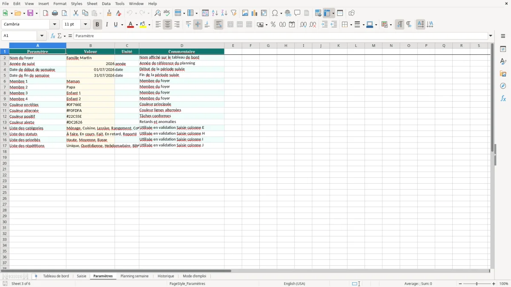The width and height of the screenshot is (511, 287).
Task: Open Find & Replace with the magnifier icon
Action: point(158,13)
